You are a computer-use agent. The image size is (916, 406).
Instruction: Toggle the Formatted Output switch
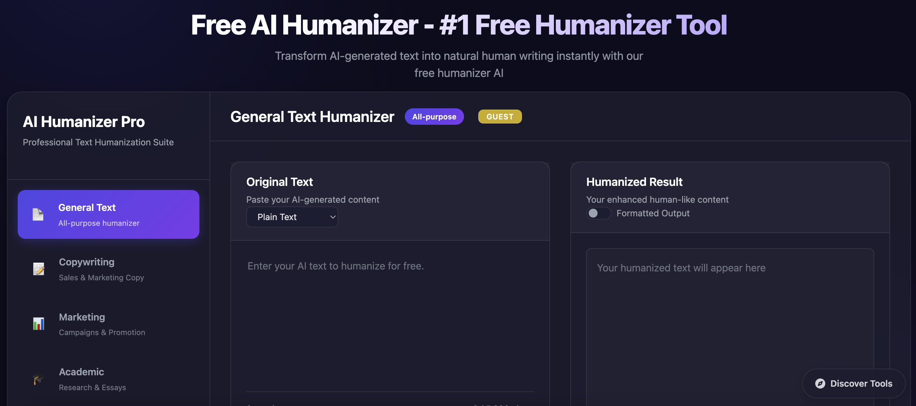(x=598, y=213)
